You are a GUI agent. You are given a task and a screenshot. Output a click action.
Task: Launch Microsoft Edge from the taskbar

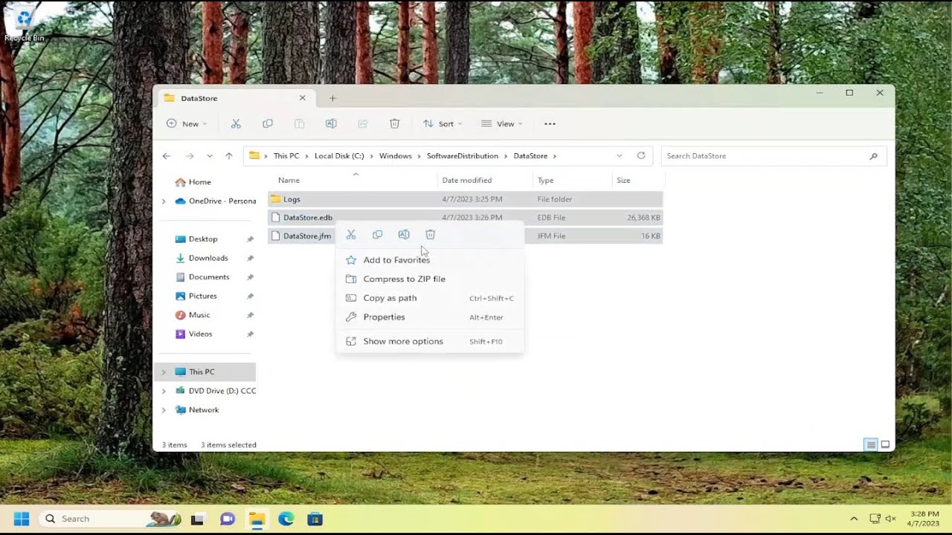click(x=286, y=519)
